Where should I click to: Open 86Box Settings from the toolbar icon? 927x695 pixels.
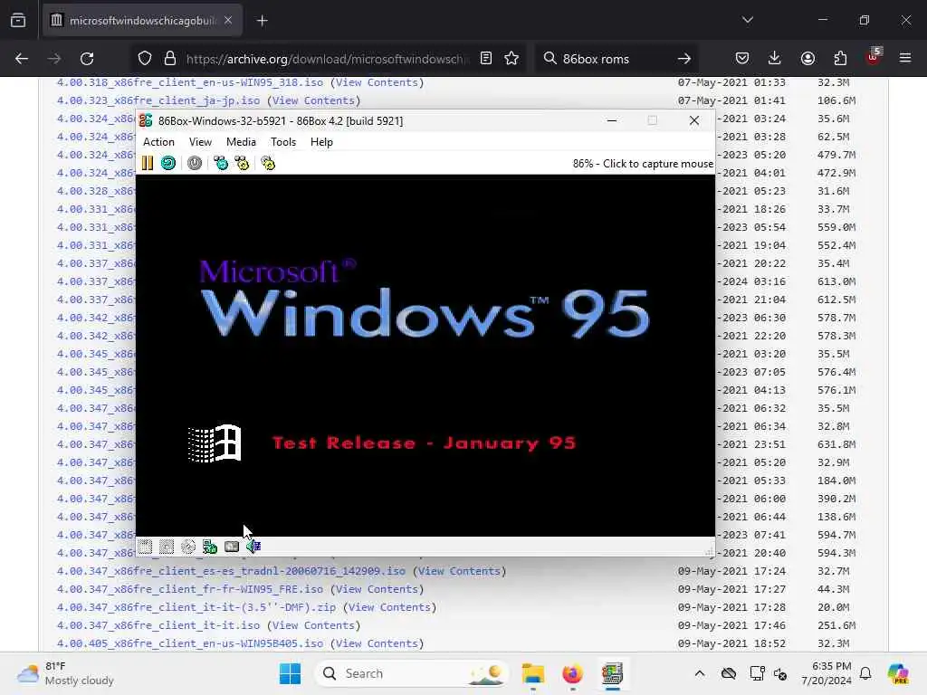click(268, 163)
